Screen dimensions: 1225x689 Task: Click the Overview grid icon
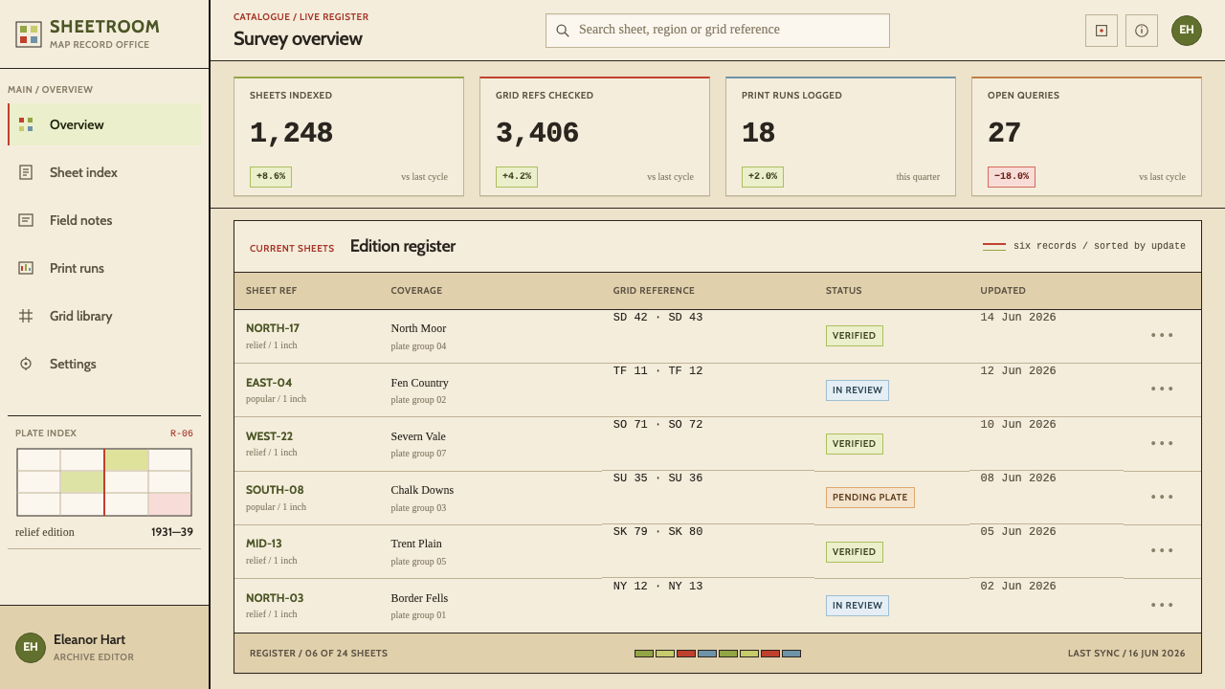[26, 124]
